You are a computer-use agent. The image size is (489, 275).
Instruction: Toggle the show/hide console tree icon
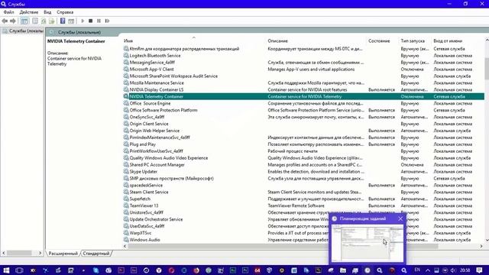24,21
